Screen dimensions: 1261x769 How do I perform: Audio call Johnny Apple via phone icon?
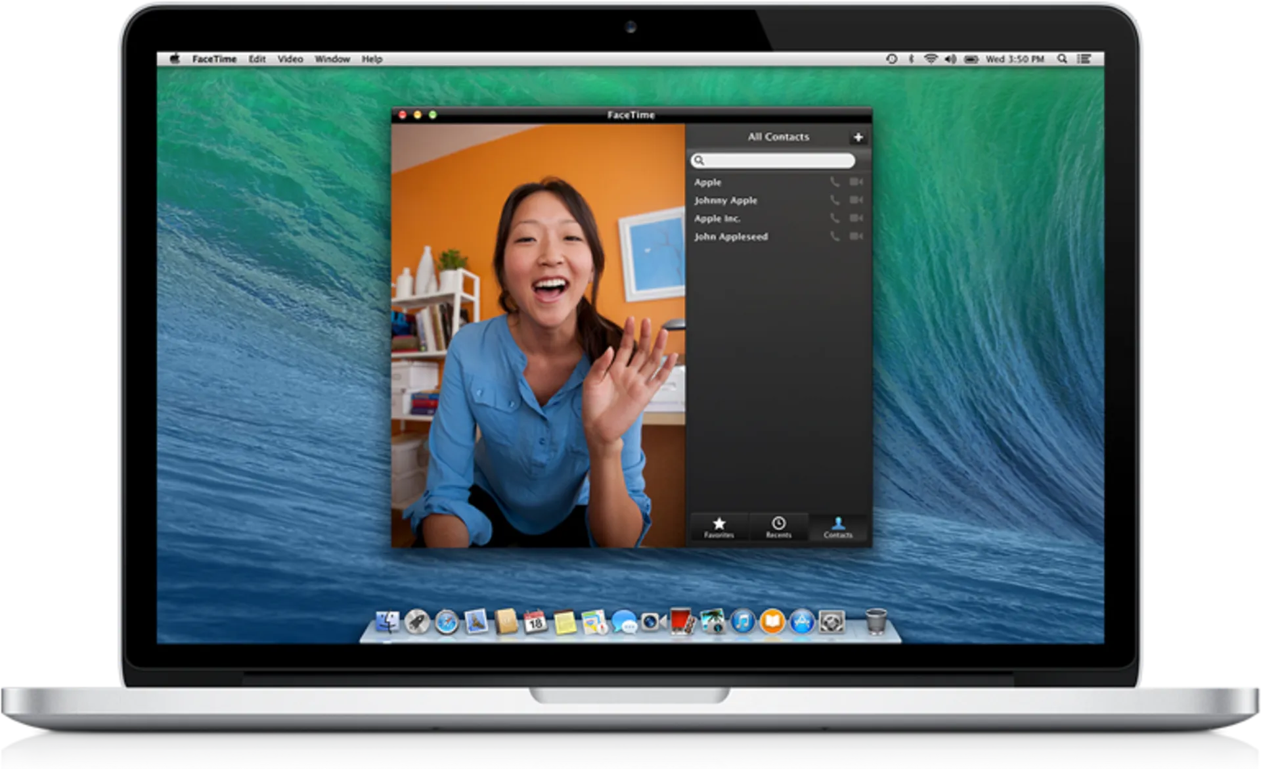click(x=835, y=200)
